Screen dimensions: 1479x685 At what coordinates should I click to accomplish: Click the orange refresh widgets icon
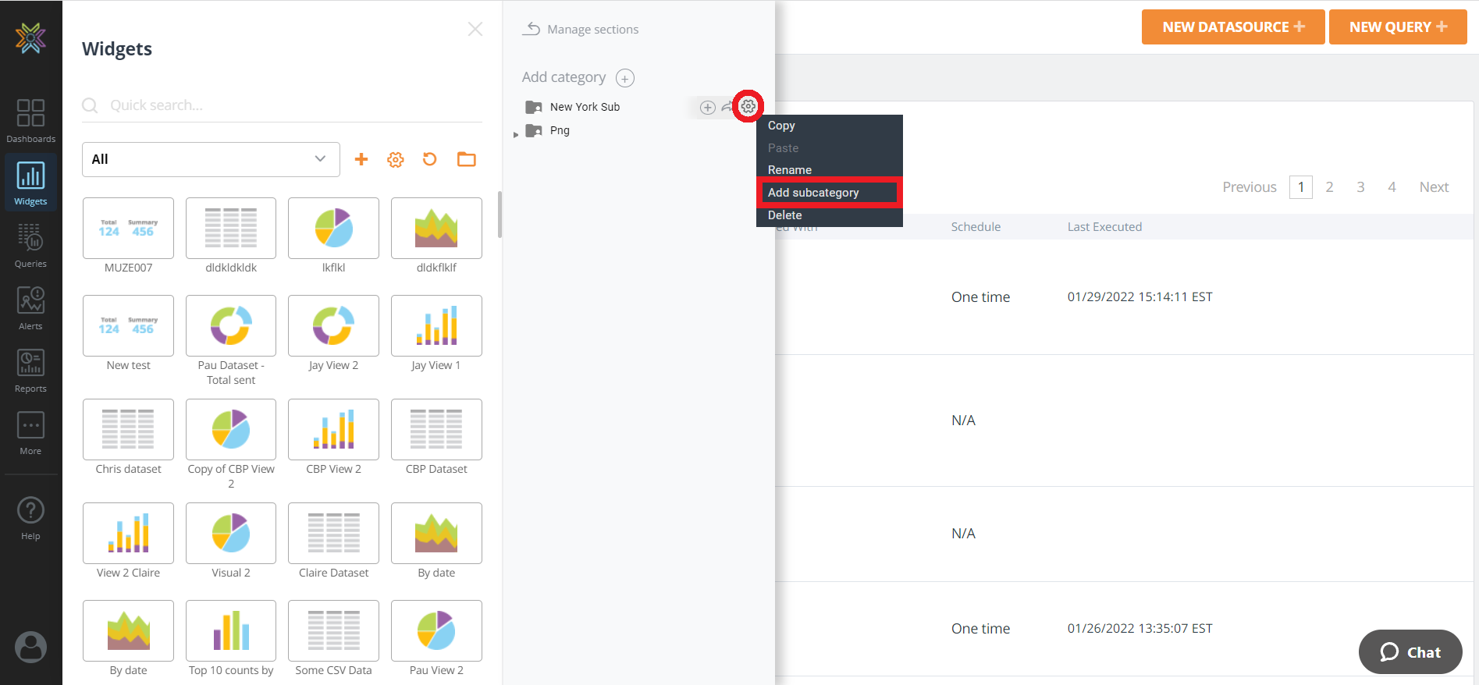430,159
